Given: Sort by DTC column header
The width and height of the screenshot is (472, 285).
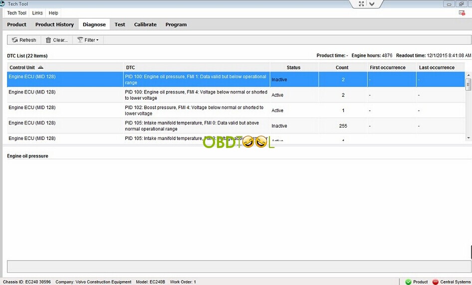Looking at the screenshot, I should pos(197,67).
